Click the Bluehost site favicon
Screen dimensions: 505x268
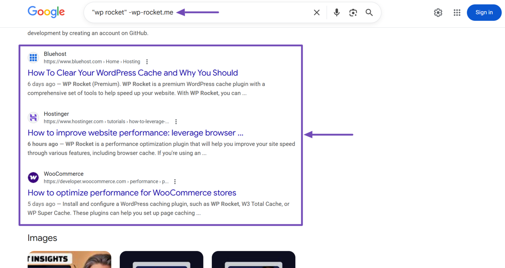click(33, 58)
